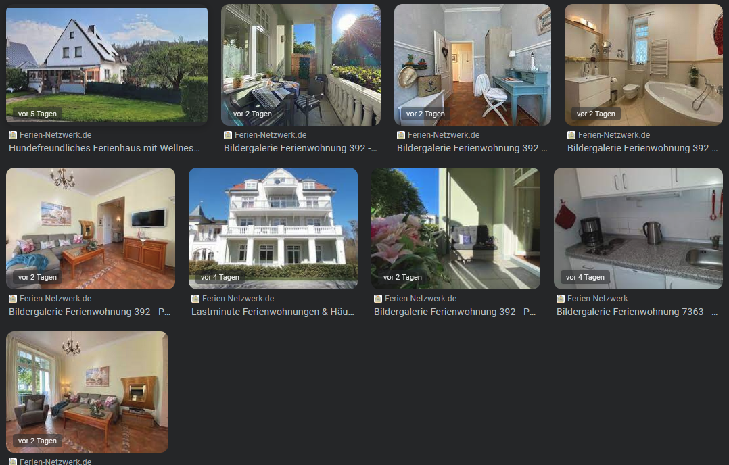View living room with chandelier bottom photo
This screenshot has height=465, width=729.
click(x=87, y=392)
